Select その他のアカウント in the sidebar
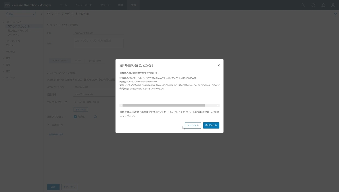This screenshot has height=192, width=339. [x=18, y=30]
